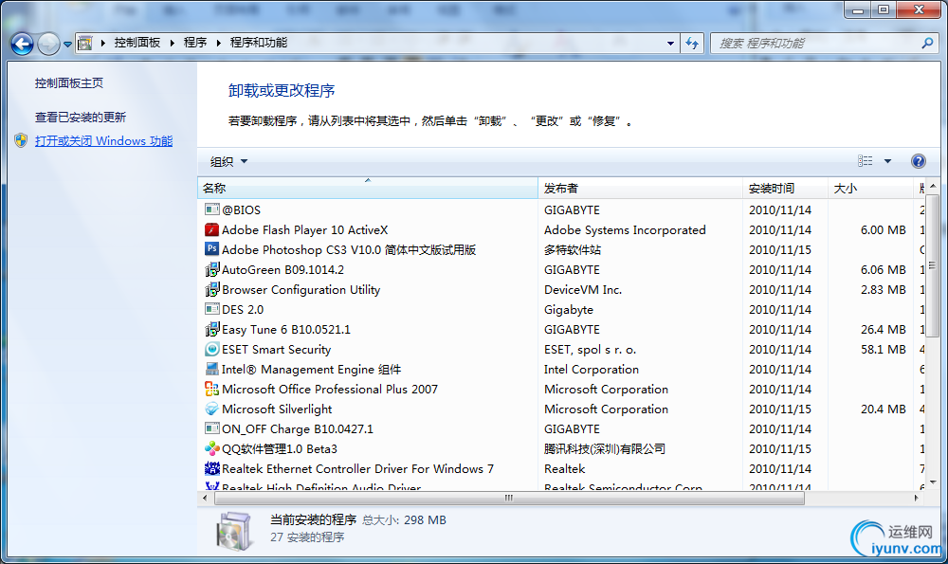The image size is (948, 564).
Task: Click the blue help question mark icon
Action: 918,161
